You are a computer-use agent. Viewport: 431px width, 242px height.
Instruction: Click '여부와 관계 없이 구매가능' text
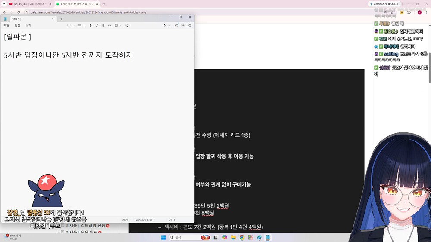point(223,184)
